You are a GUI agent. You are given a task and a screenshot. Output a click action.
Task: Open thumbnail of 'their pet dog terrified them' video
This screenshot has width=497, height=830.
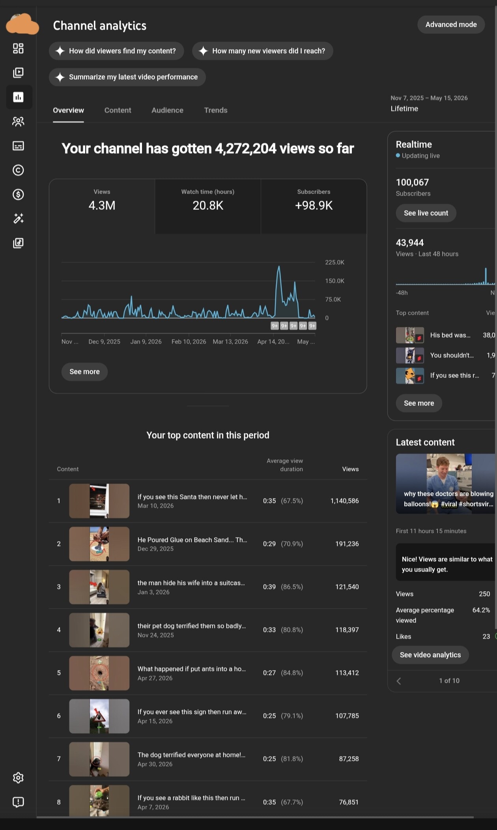[x=99, y=630]
